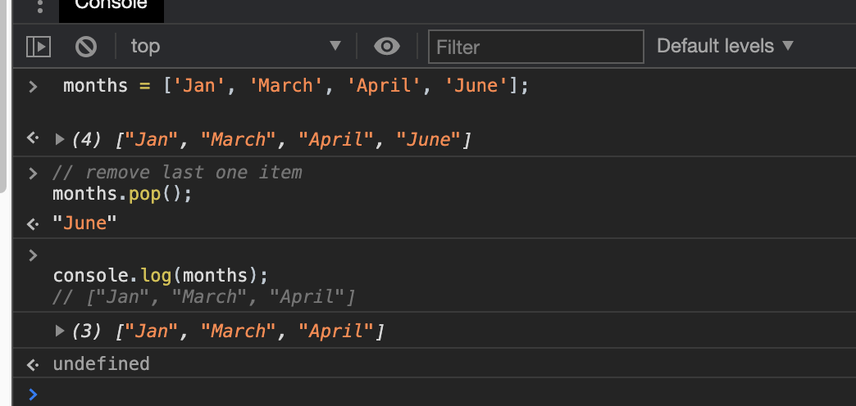This screenshot has height=406, width=856.
Task: Open the DevTools three-dot options menu
Action: (x=39, y=6)
